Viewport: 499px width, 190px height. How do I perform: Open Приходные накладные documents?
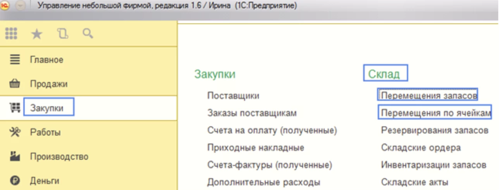click(255, 148)
